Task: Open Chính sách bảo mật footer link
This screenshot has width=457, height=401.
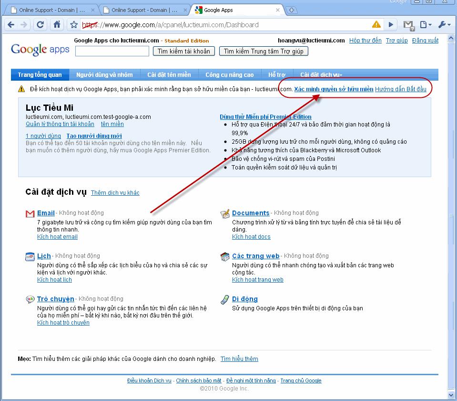Action: 199,380
